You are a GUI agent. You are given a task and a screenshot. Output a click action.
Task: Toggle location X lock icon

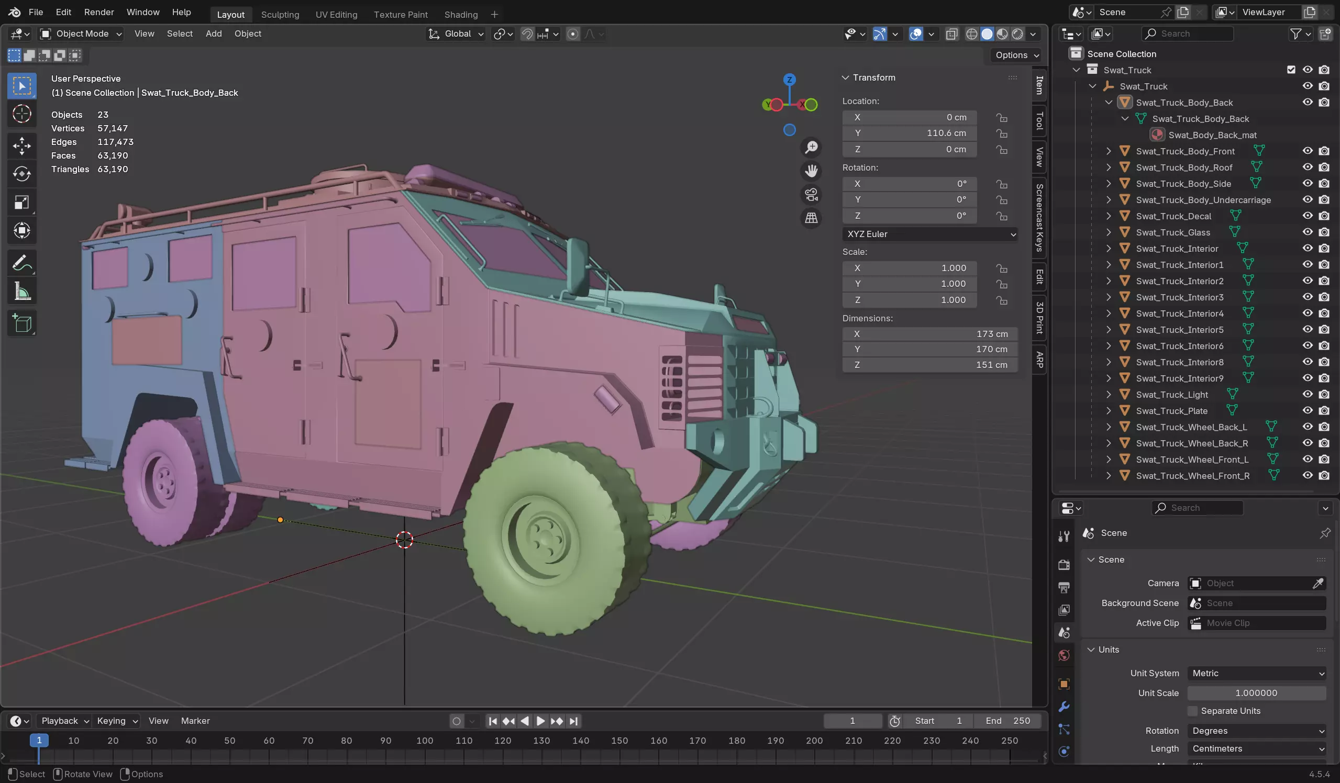(1002, 117)
